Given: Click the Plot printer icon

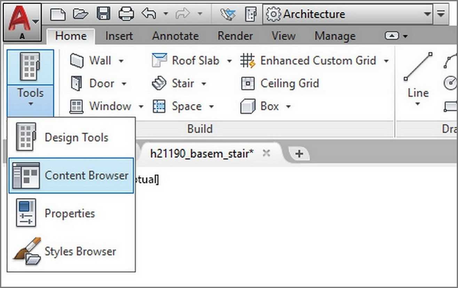Looking at the screenshot, I should point(126,14).
